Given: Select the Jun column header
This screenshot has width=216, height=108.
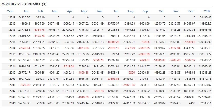Looking at the screenshot, I should [x=99, y=11].
